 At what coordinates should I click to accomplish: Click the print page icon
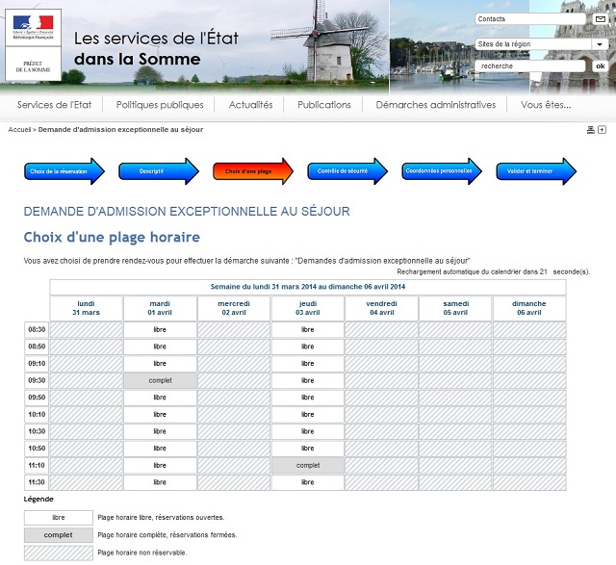click(x=591, y=129)
